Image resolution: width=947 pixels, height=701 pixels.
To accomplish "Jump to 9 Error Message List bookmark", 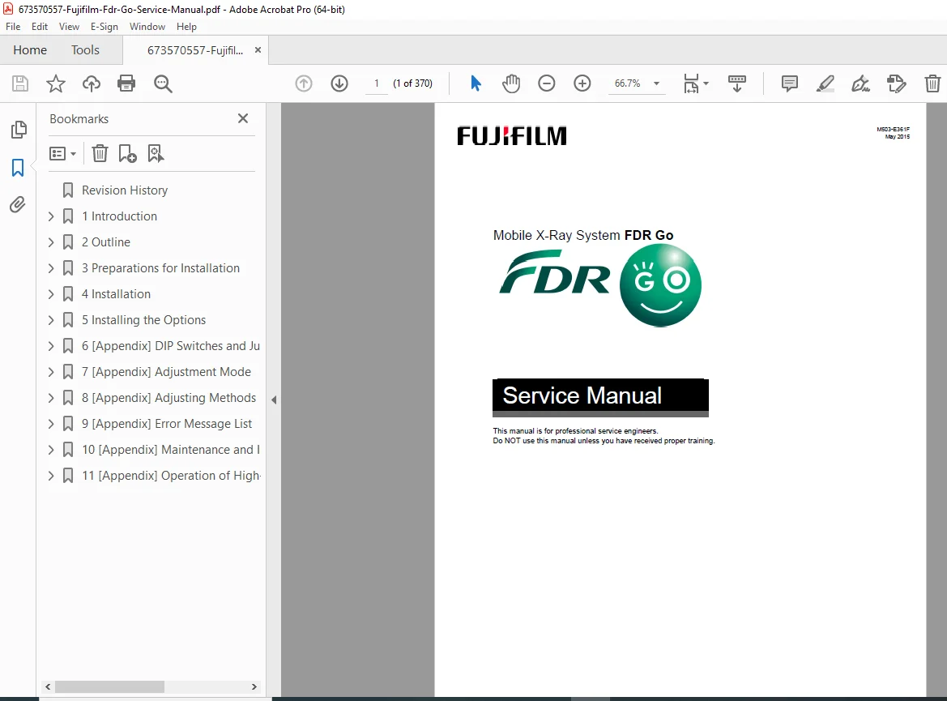I will click(167, 424).
